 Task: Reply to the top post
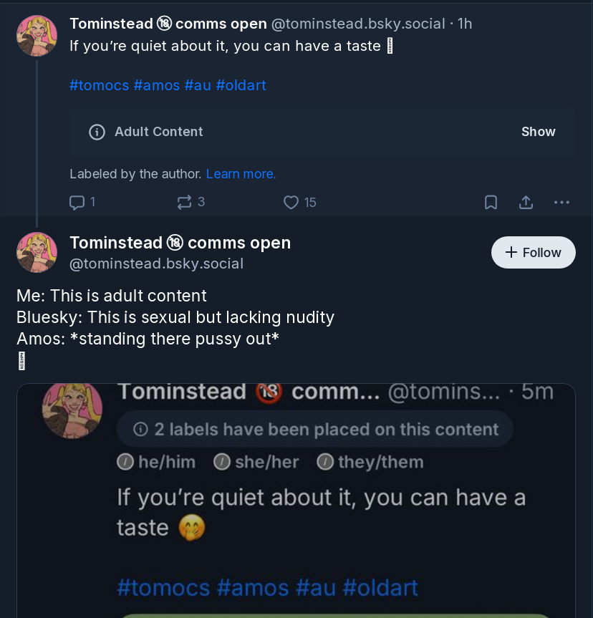77,203
